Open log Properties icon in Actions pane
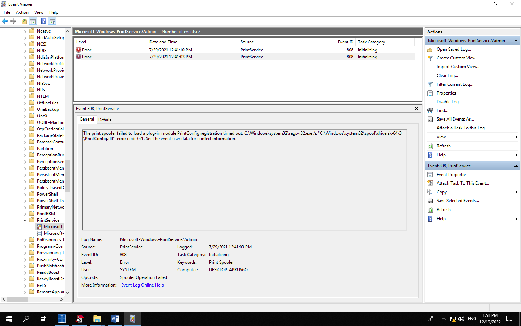521x326 pixels. click(x=430, y=93)
